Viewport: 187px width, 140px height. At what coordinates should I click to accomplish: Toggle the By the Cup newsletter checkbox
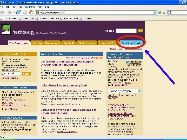pyautogui.click(x=4, y=59)
